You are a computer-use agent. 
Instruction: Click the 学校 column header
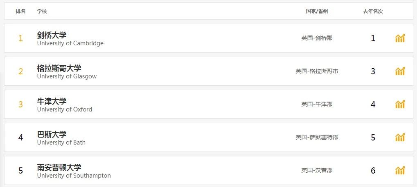(x=42, y=11)
